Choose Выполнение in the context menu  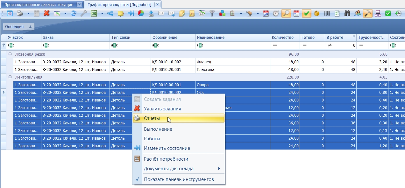pos(179,129)
